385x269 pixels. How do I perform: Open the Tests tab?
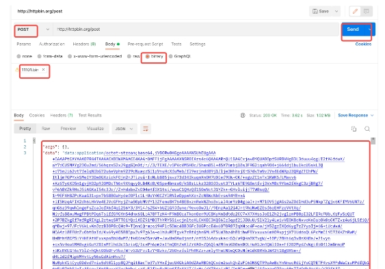pos(176,44)
